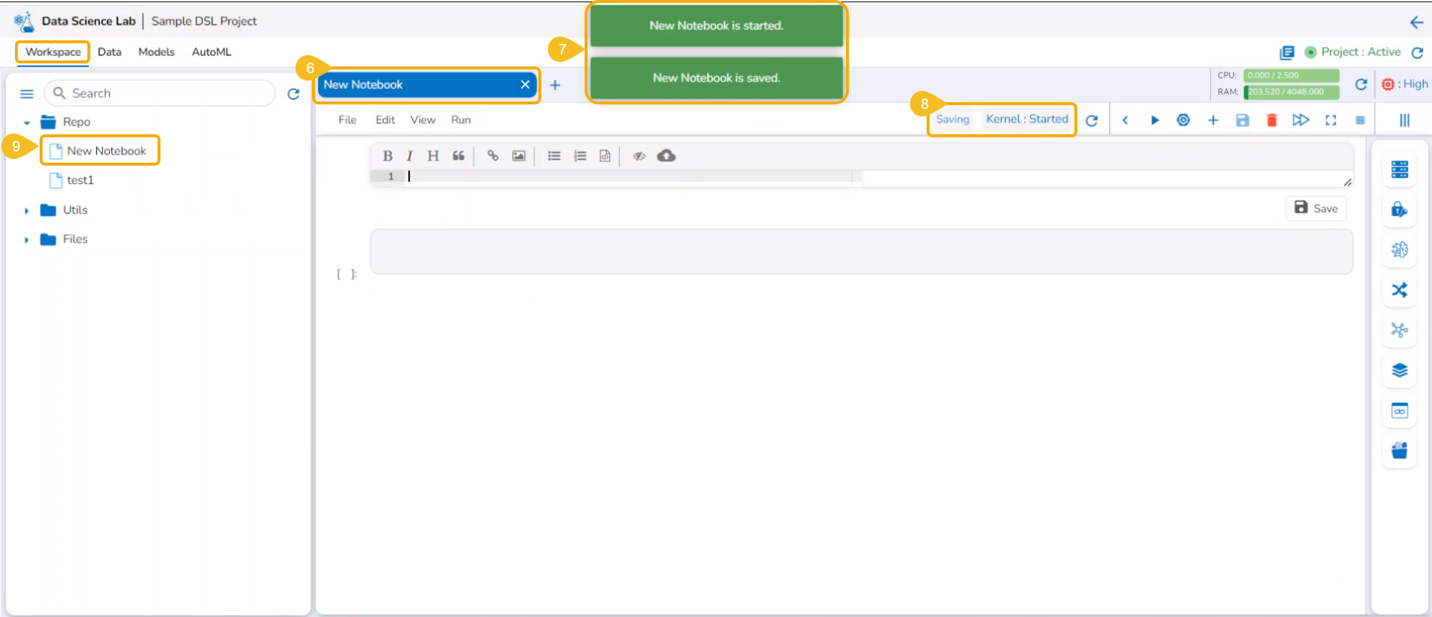Insert a hyperlink with the link icon
The width and height of the screenshot is (1432, 617).
tap(493, 156)
